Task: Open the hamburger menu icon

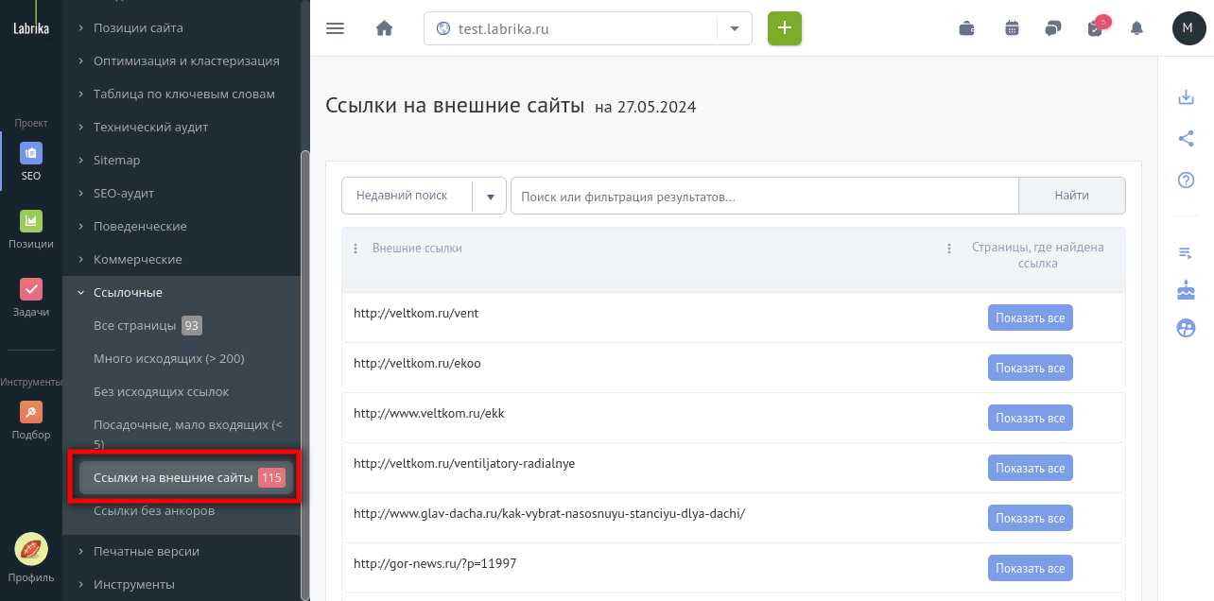Action: click(x=335, y=28)
